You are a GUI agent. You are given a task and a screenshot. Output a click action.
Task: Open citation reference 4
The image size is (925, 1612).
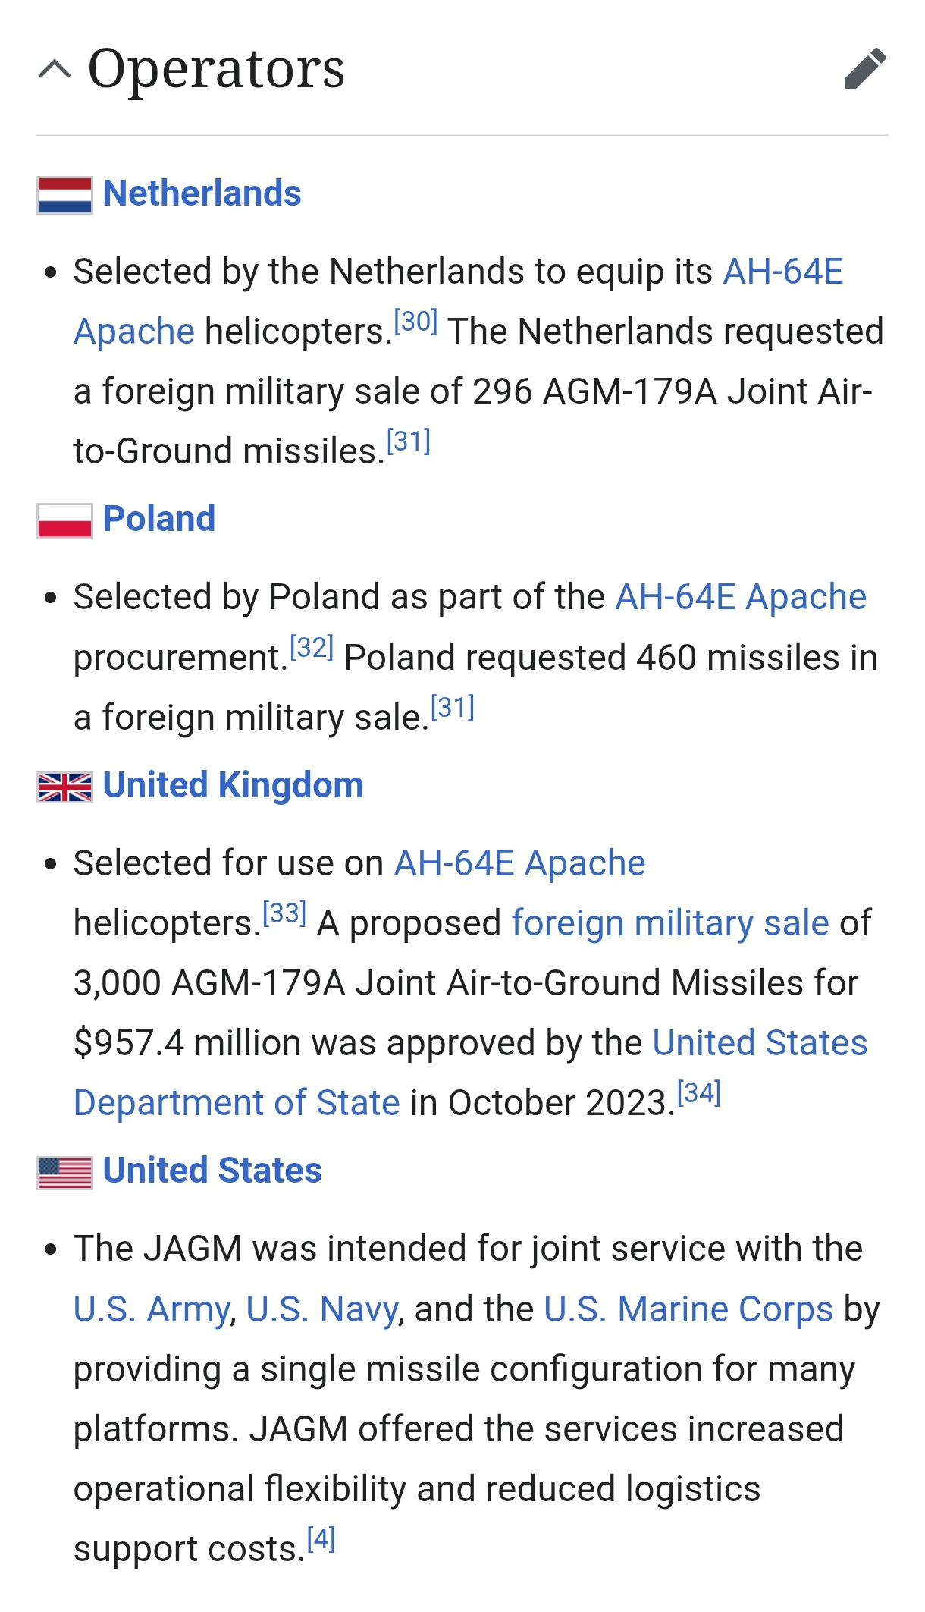pyautogui.click(x=321, y=1538)
